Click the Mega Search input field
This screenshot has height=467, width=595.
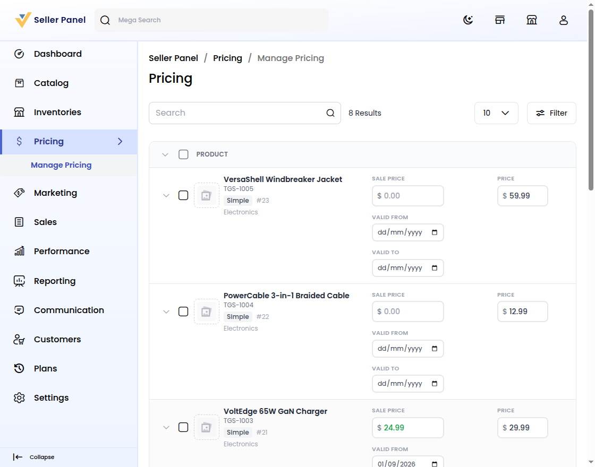pos(211,20)
